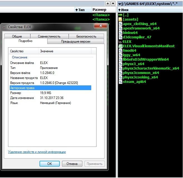Screen dimensions: 183x178
Task: Click the apexframework_x64 file icon
Action: click(120, 28)
